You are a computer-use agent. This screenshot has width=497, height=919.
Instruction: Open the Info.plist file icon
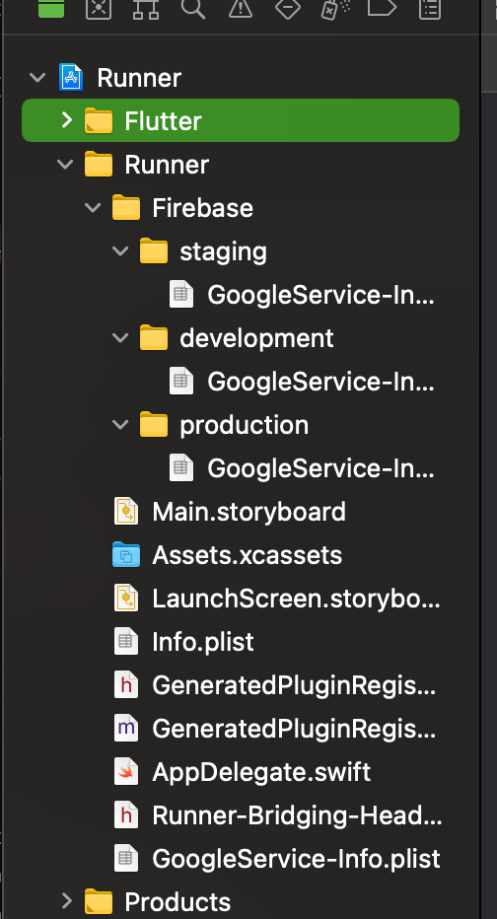click(126, 641)
